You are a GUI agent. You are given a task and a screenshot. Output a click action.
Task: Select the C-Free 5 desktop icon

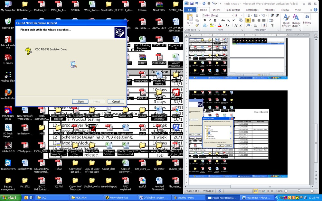coord(8,57)
